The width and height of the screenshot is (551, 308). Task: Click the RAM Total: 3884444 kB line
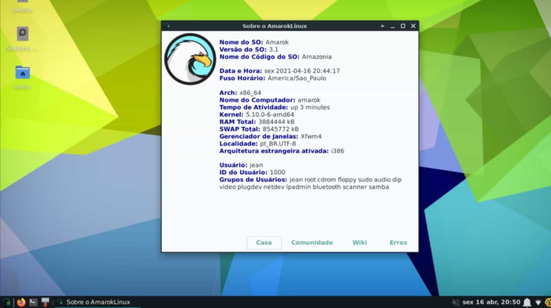[x=257, y=122]
